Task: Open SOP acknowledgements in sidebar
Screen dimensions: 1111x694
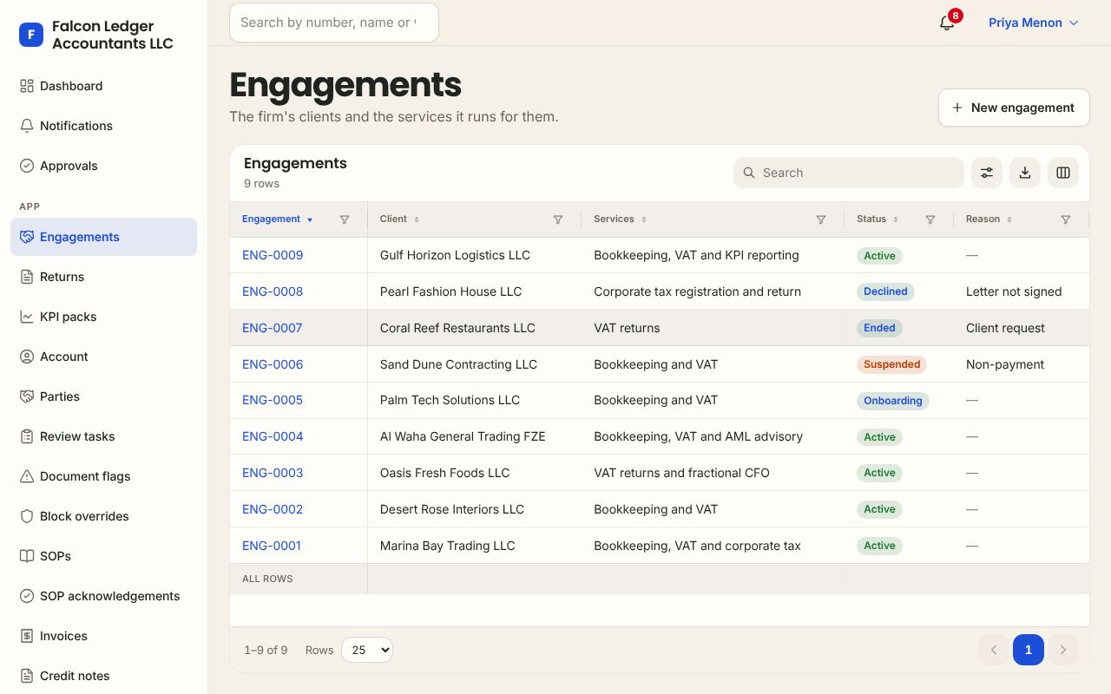Action: tap(103, 596)
